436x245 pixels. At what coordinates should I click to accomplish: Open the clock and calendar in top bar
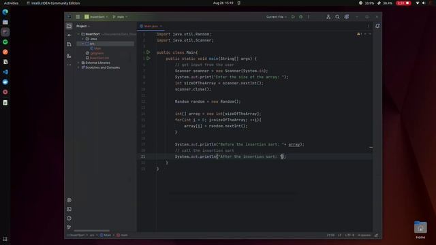pos(223,3)
